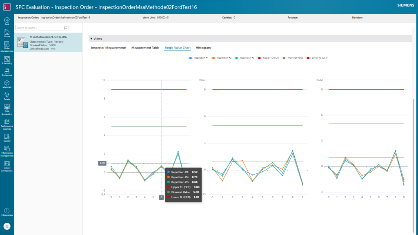Open the People module icon
Screen dimensions: 418x235
(7, 95)
